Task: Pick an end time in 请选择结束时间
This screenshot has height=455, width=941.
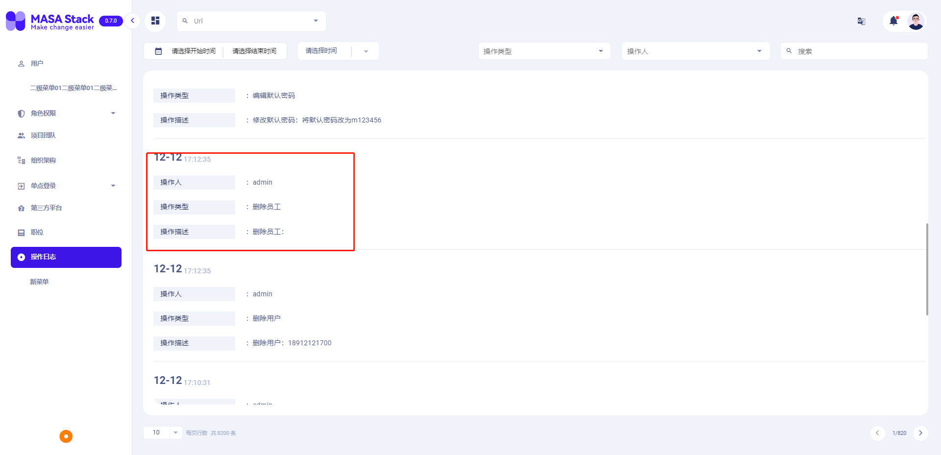Action: [x=254, y=51]
